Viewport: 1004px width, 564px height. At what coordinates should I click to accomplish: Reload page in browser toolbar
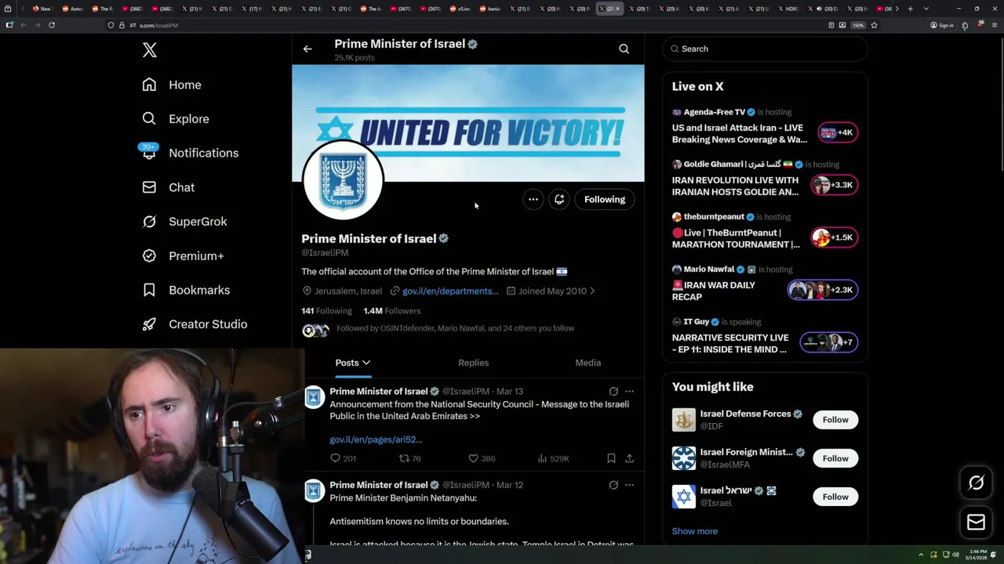52,25
